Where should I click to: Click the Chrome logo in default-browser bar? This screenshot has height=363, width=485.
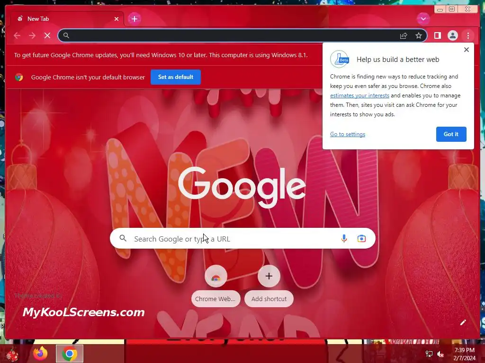(x=19, y=77)
